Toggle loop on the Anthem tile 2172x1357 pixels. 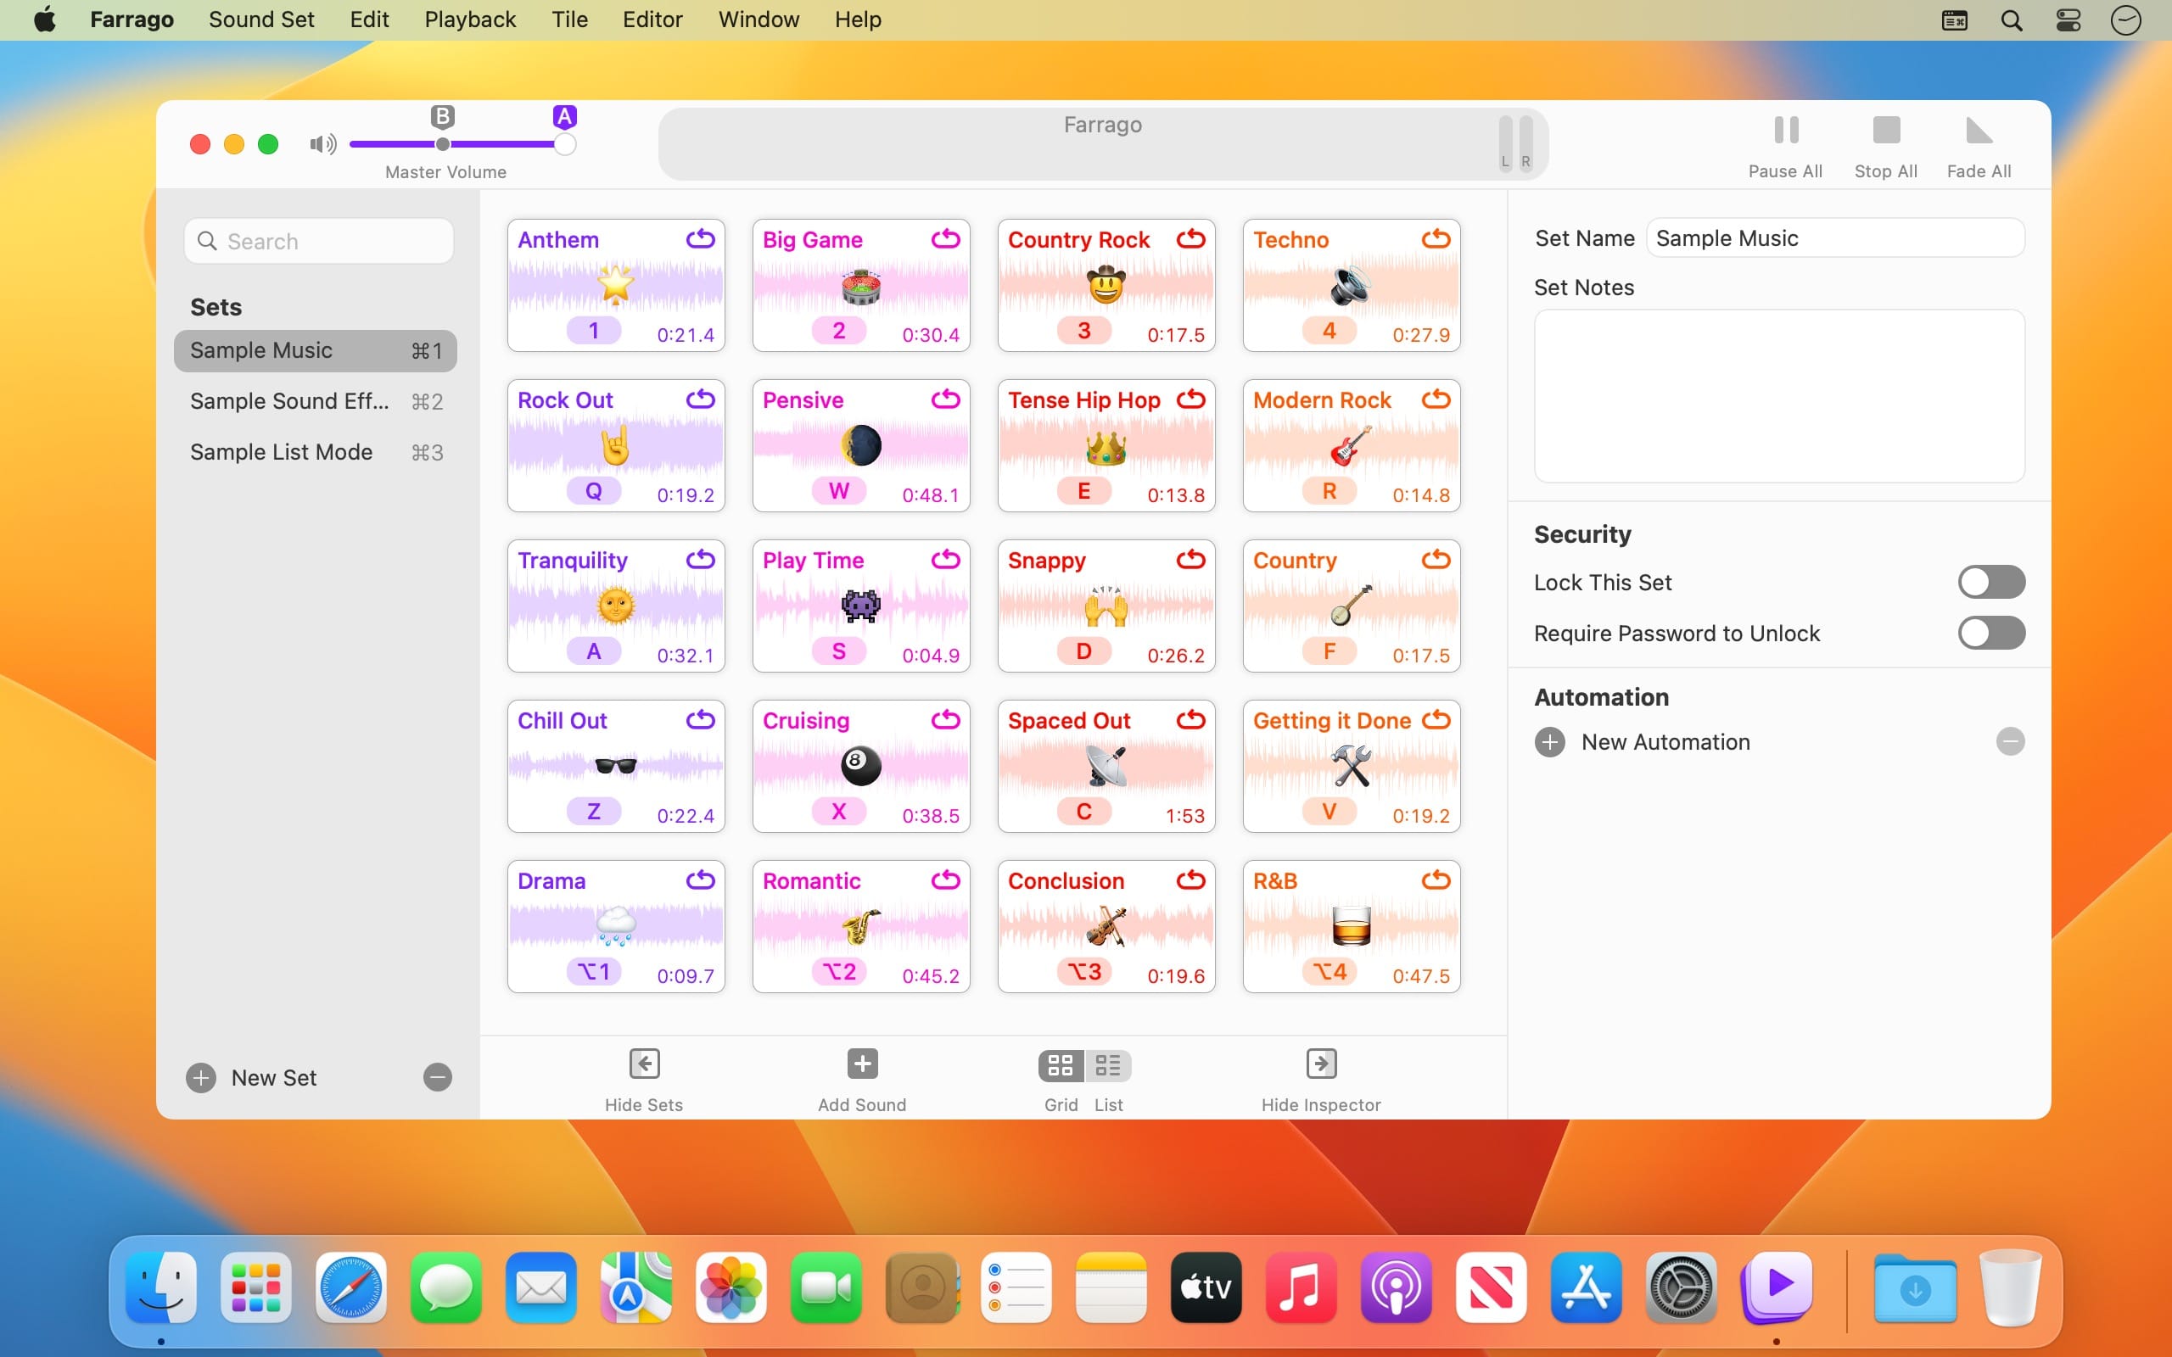[700, 238]
